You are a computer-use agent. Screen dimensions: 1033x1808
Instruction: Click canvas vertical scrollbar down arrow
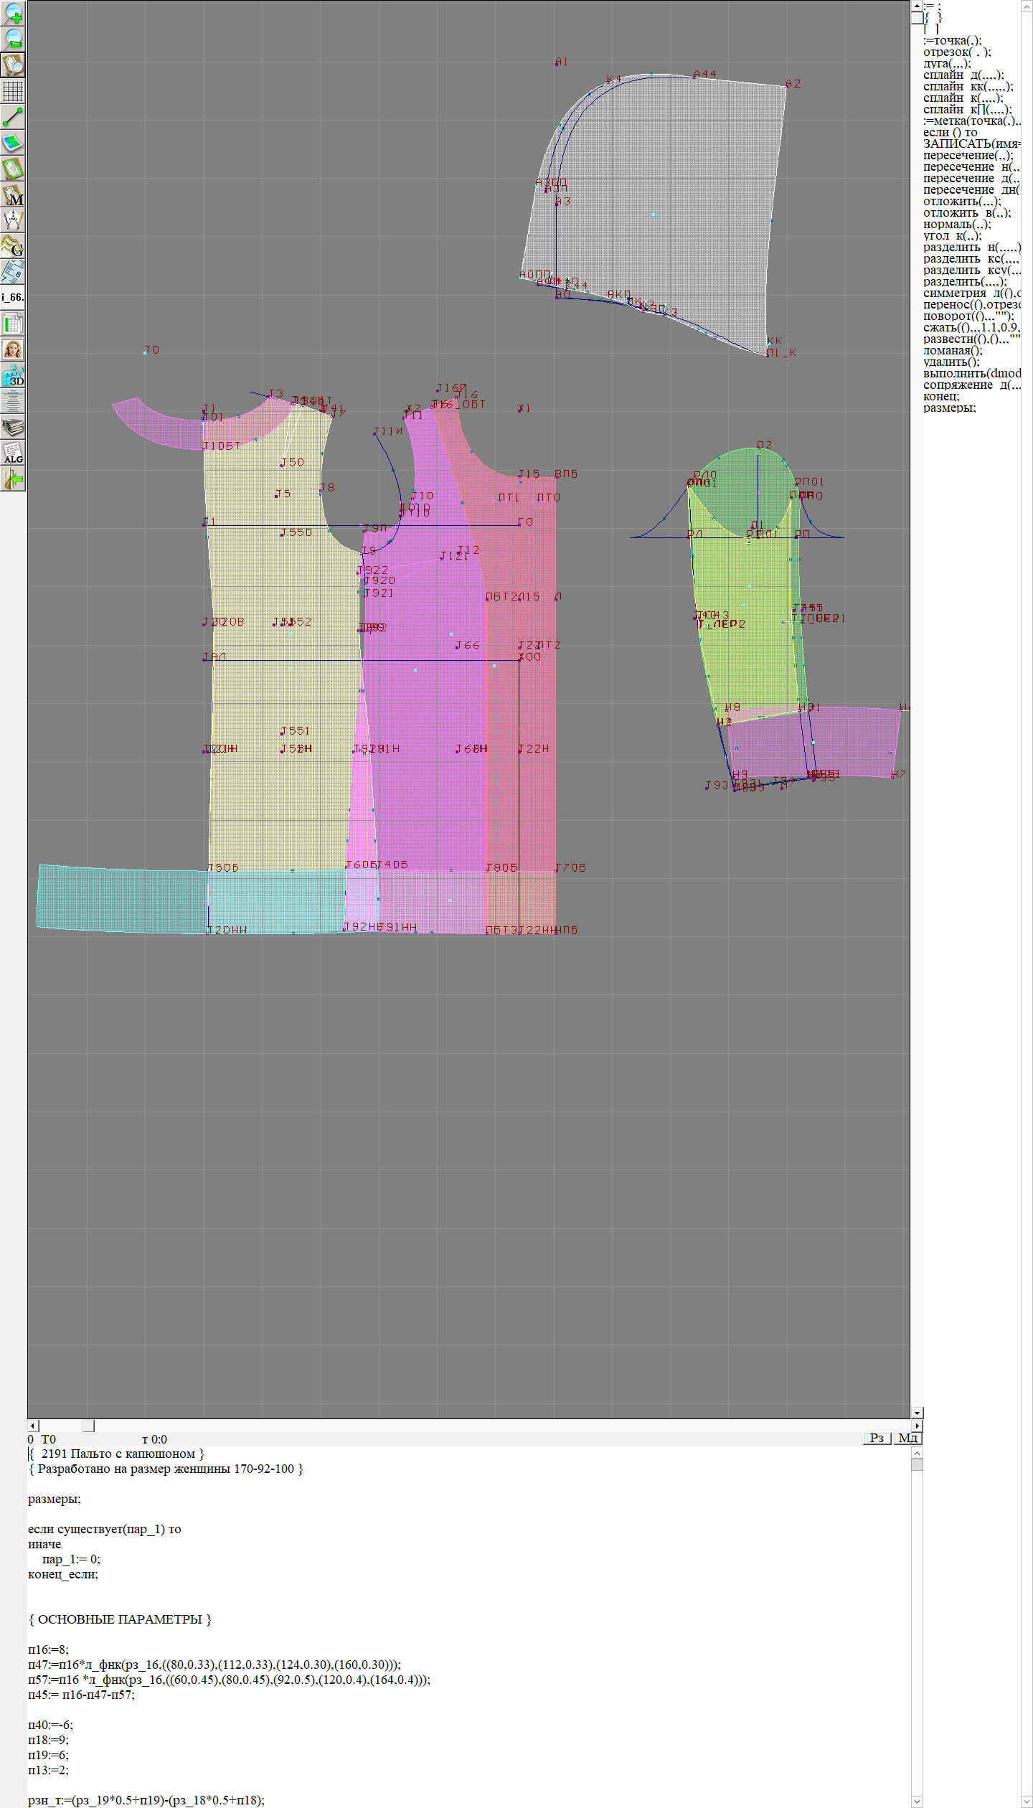pos(917,1413)
